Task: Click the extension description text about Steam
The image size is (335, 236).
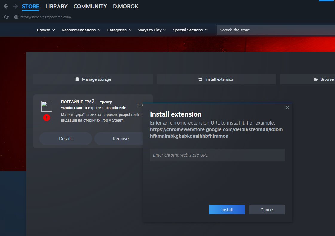Action: [x=102, y=117]
